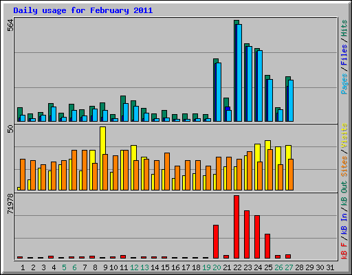Click the chart title 'Daily usage for February 2011'

point(83,10)
